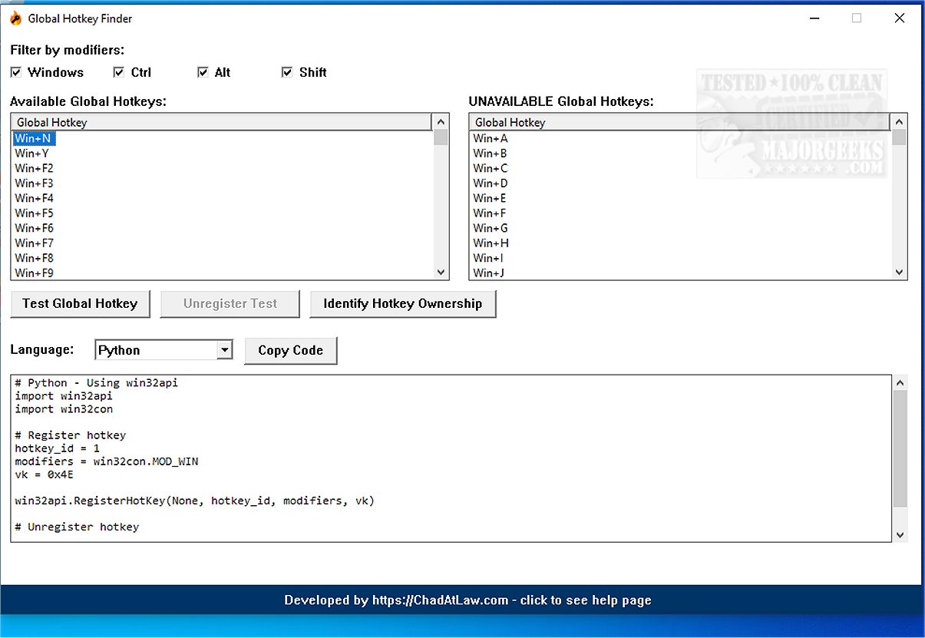
Task: Click the down scroll arrow of the code panel
Action: coord(900,534)
